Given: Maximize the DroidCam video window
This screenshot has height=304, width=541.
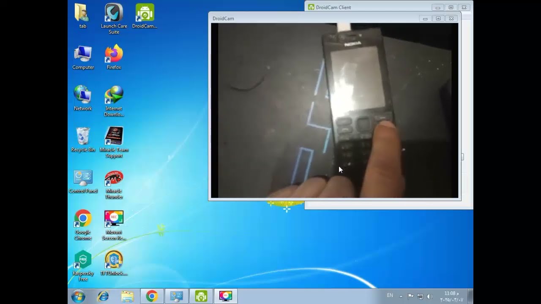Looking at the screenshot, I should tap(438, 19).
